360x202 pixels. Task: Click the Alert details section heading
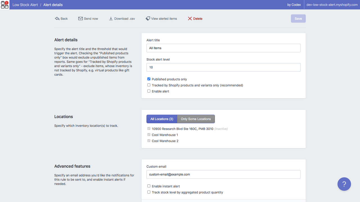pos(66,40)
